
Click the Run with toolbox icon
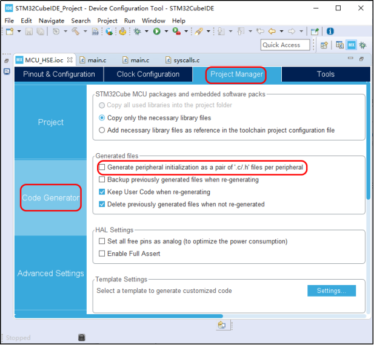point(176,31)
